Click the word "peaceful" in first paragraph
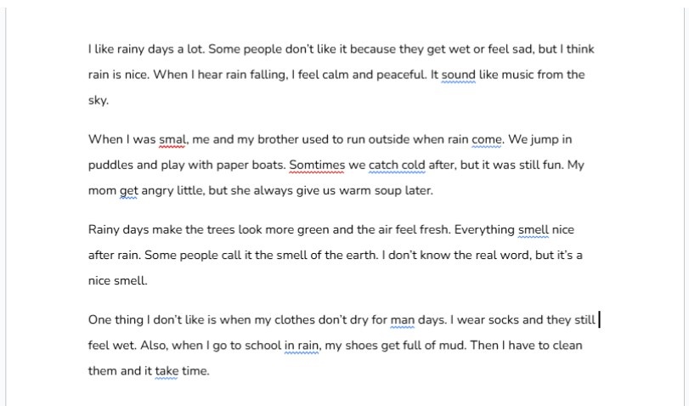The width and height of the screenshot is (689, 406). (400, 75)
